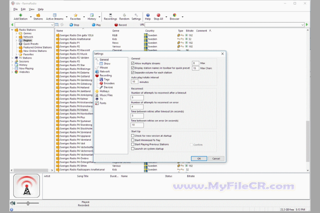
Task: Click the green go arrow beside URL field
Action: (x=307, y=25)
